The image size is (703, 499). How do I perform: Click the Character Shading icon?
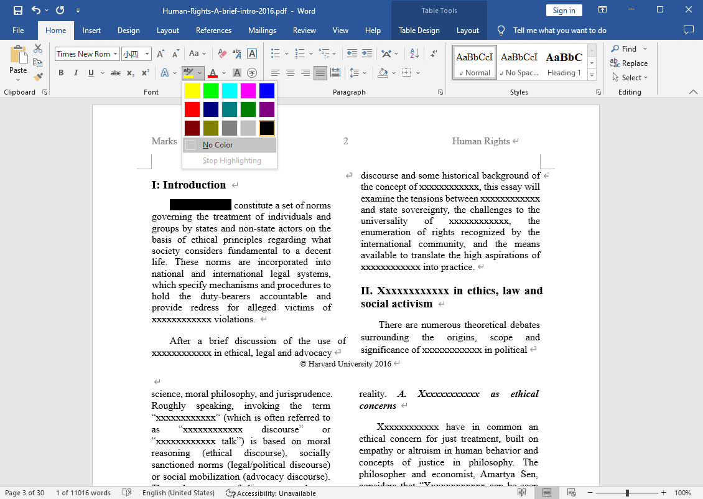(x=237, y=73)
